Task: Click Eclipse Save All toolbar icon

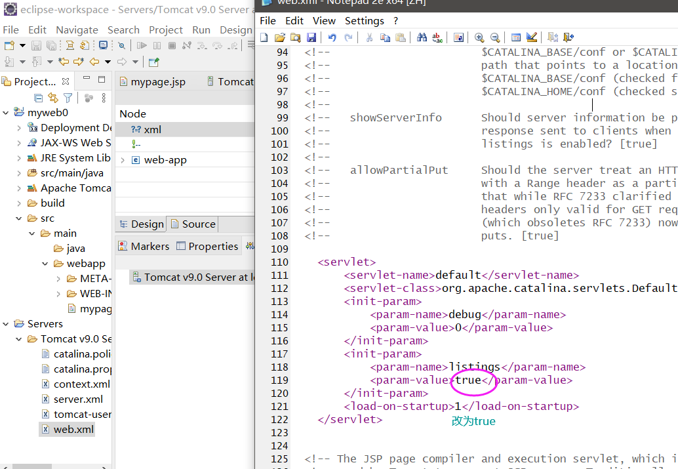Action: pyautogui.click(x=51, y=45)
